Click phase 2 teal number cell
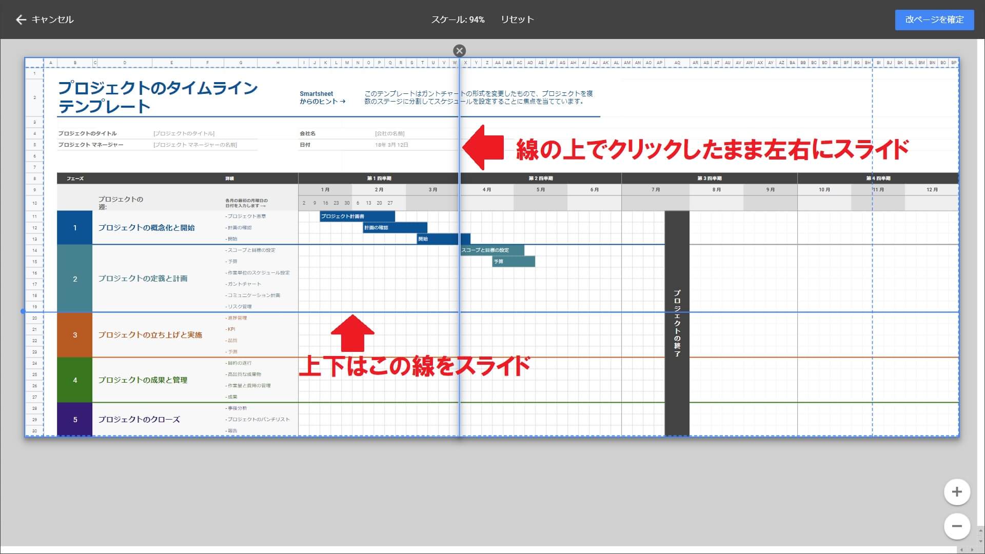The height and width of the screenshot is (554, 985). tap(75, 279)
